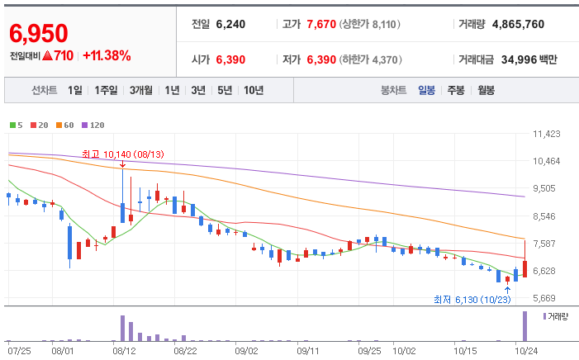The image size is (579, 360).
Task: Click the 전일 value 6,240
Action: (230, 25)
